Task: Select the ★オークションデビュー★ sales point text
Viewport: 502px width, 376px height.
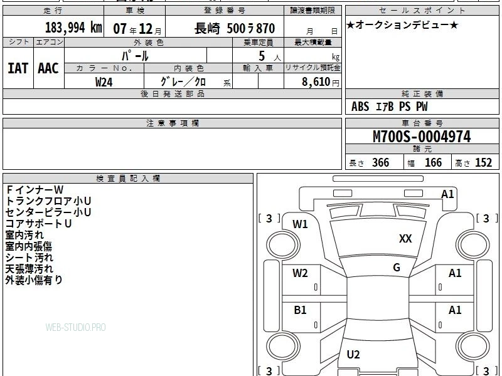Action: tap(402, 25)
